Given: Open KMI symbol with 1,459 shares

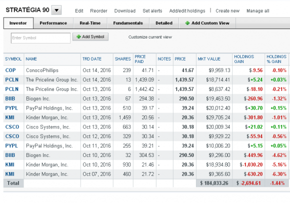Looking at the screenshot, I should tap(10, 117).
